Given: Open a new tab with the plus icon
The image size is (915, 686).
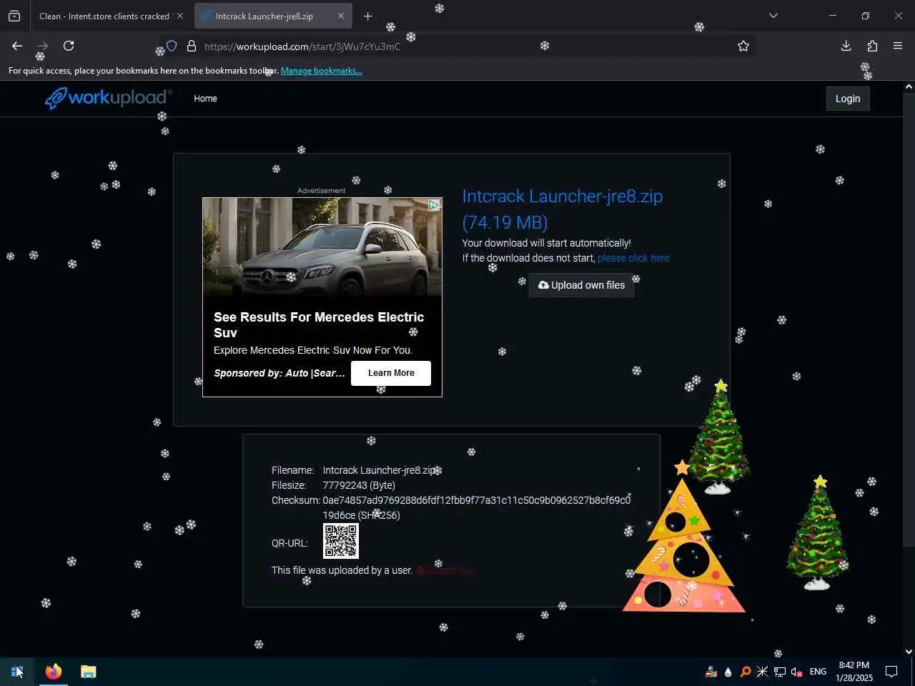Looking at the screenshot, I should 367,16.
